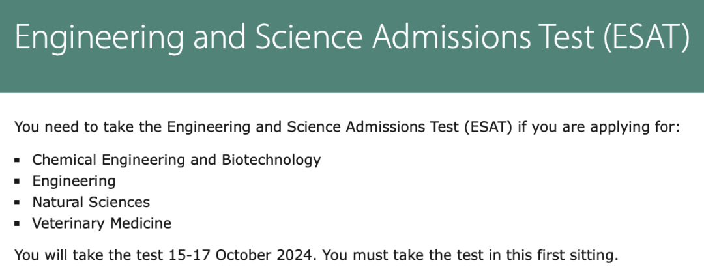Click the word 'Science' in the banner title
This screenshot has width=704, height=280.
pos(309,37)
